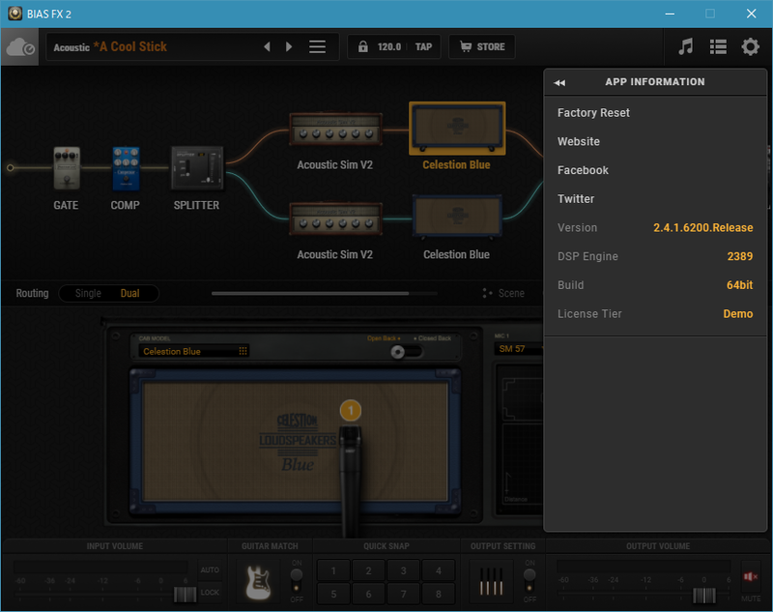Image resolution: width=773 pixels, height=612 pixels.
Task: Open the ToneCloud cloud icon
Action: tap(19, 46)
